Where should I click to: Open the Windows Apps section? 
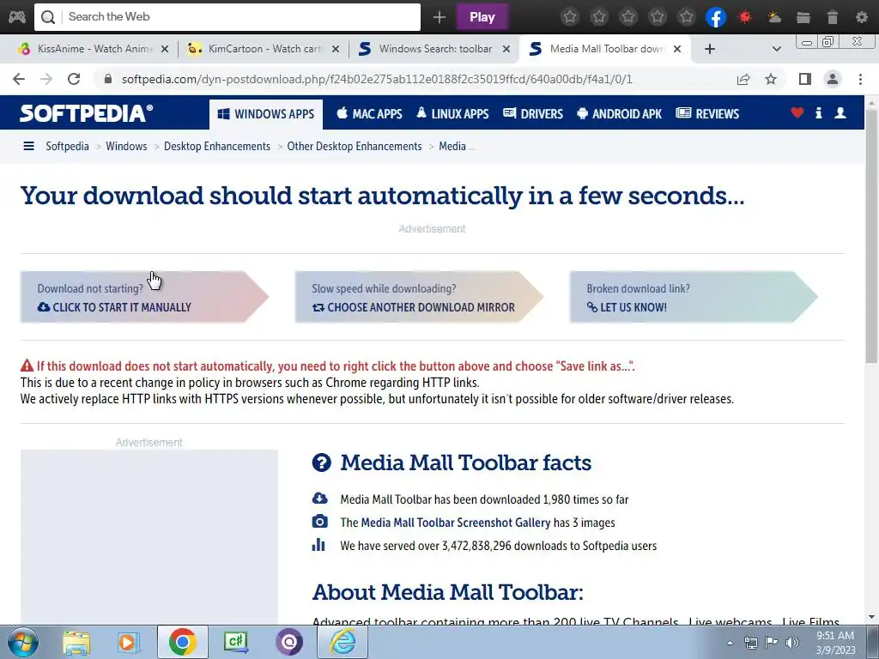pyautogui.click(x=266, y=114)
